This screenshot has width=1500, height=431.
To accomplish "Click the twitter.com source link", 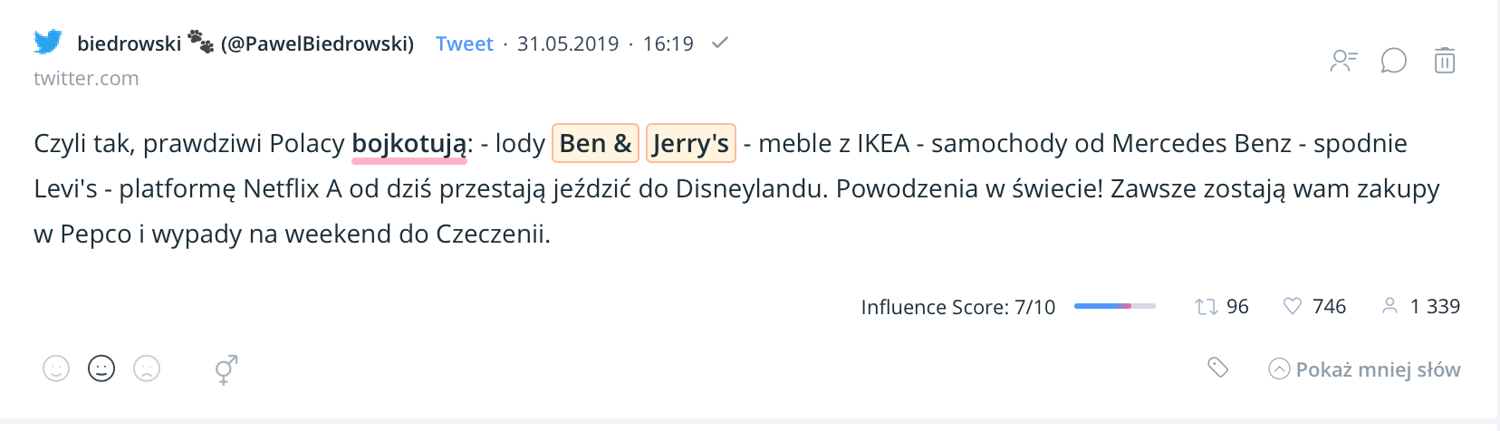I will [86, 79].
